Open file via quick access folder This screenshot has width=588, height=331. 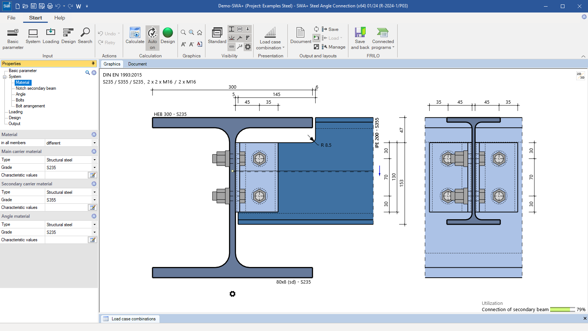(25, 6)
